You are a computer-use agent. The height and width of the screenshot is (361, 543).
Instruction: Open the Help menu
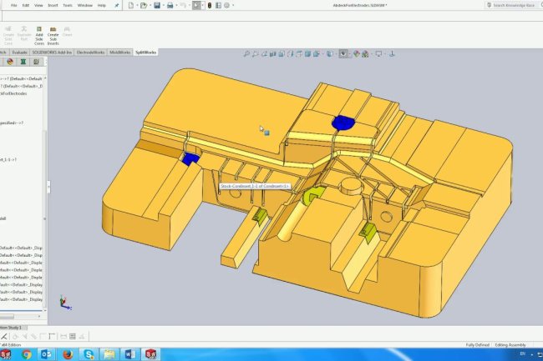coord(101,5)
